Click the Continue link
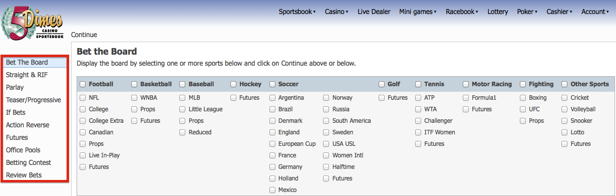616x196 pixels. pyautogui.click(x=84, y=35)
